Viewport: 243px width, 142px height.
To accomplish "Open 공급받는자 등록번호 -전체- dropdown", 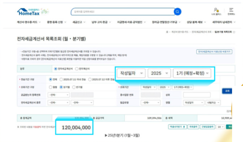I will (58, 95).
